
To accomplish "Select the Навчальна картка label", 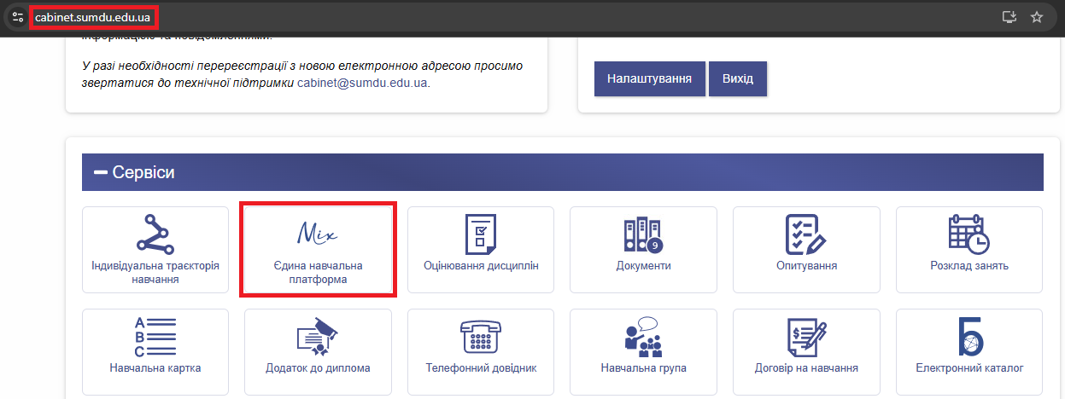I will [155, 368].
